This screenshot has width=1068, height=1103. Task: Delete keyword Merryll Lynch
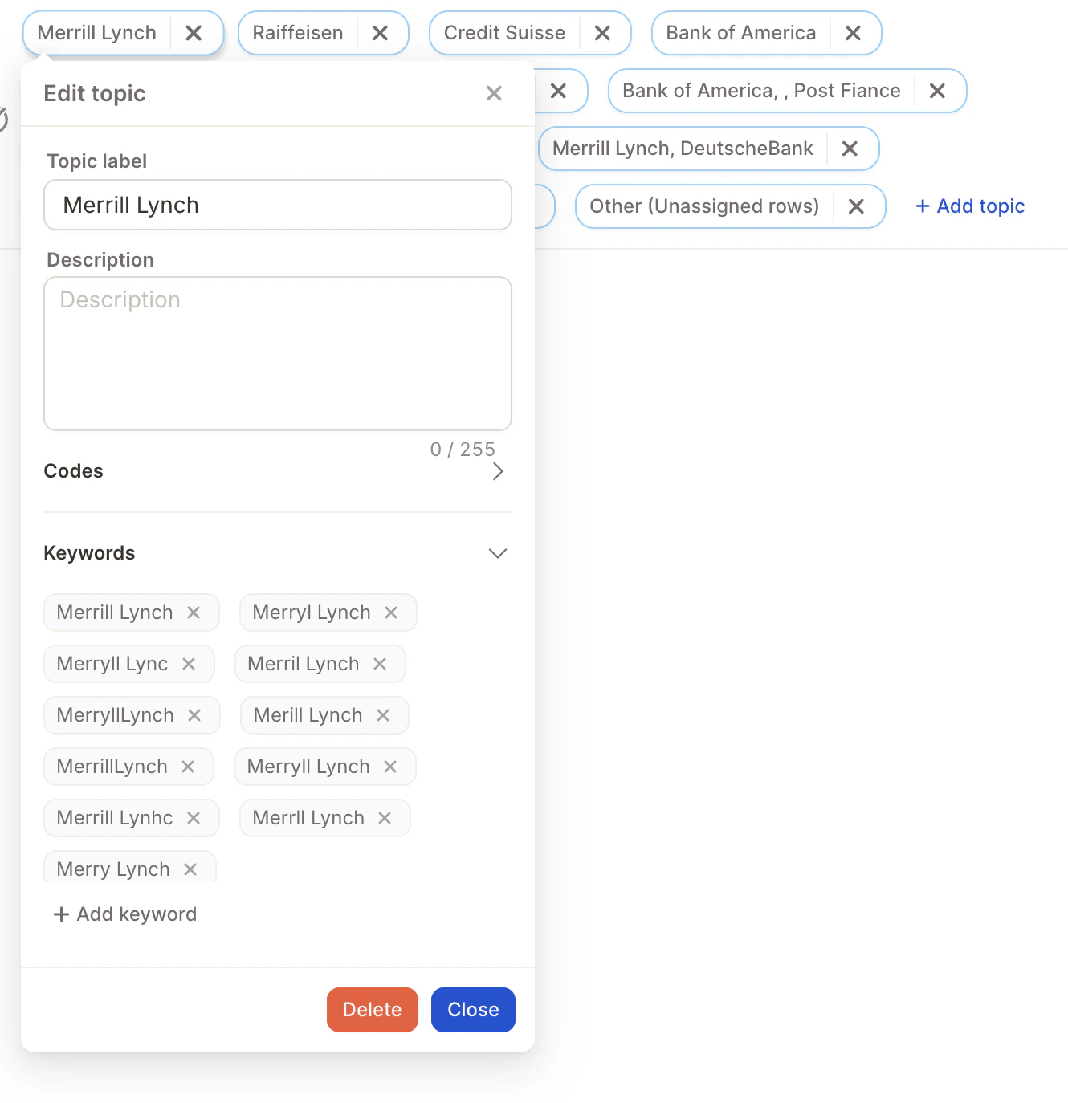click(390, 767)
